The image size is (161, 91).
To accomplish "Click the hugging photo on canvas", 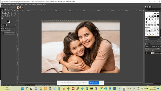I will point(80,47).
